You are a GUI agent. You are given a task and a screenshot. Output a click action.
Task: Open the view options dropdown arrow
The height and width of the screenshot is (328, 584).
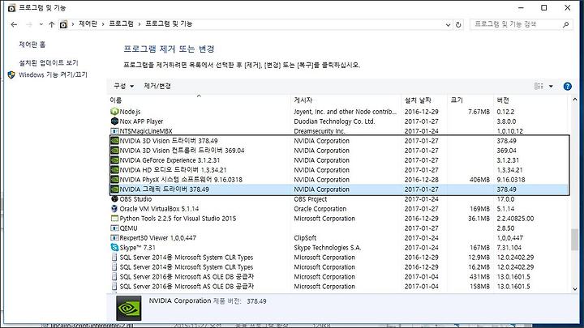click(x=551, y=87)
